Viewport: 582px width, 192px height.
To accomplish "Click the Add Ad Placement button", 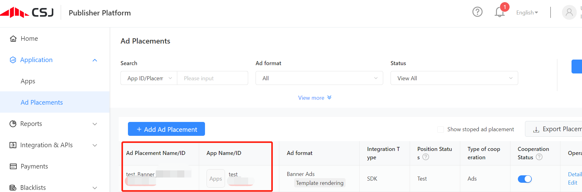I will point(166,129).
